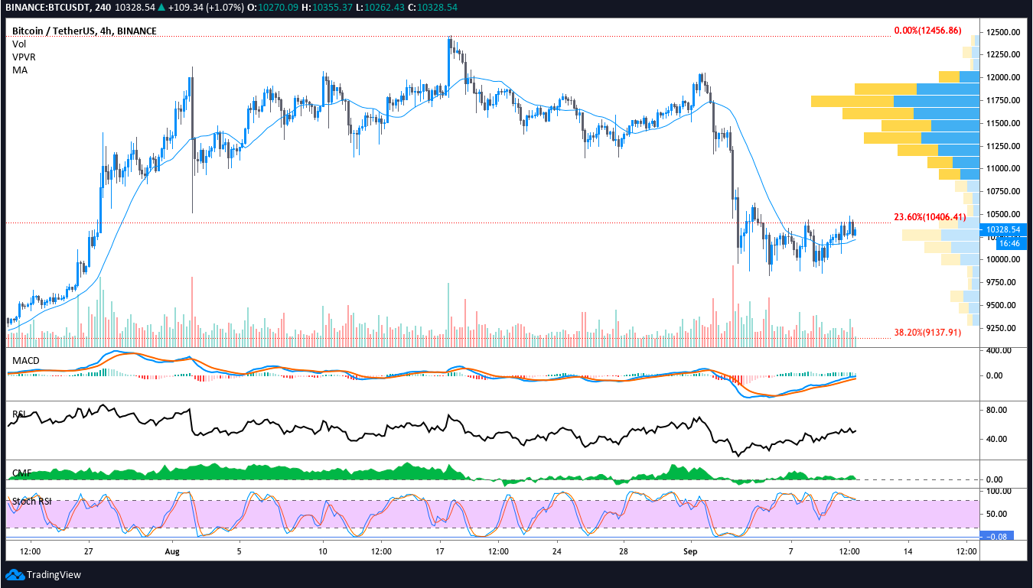This screenshot has width=1033, height=588.
Task: Click the 0.00%(12456.86) Fibonacci label
Action: tap(927, 31)
